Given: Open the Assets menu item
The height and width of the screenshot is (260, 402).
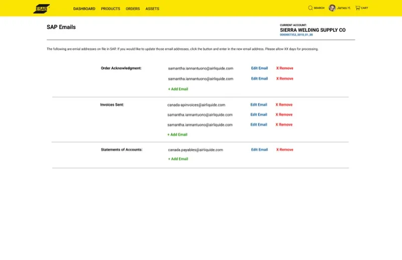Looking at the screenshot, I should [x=152, y=9].
